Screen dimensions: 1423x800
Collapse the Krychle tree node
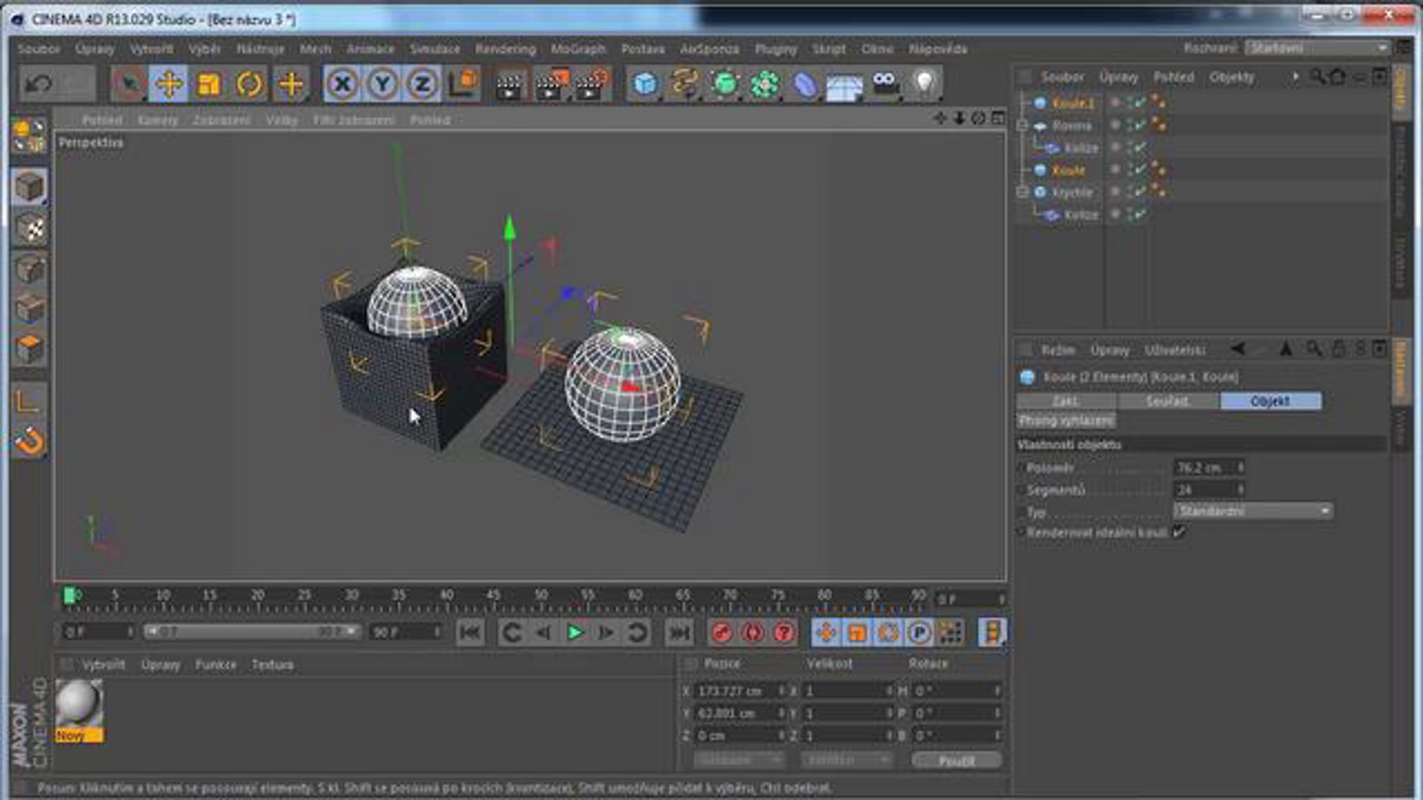click(1022, 192)
